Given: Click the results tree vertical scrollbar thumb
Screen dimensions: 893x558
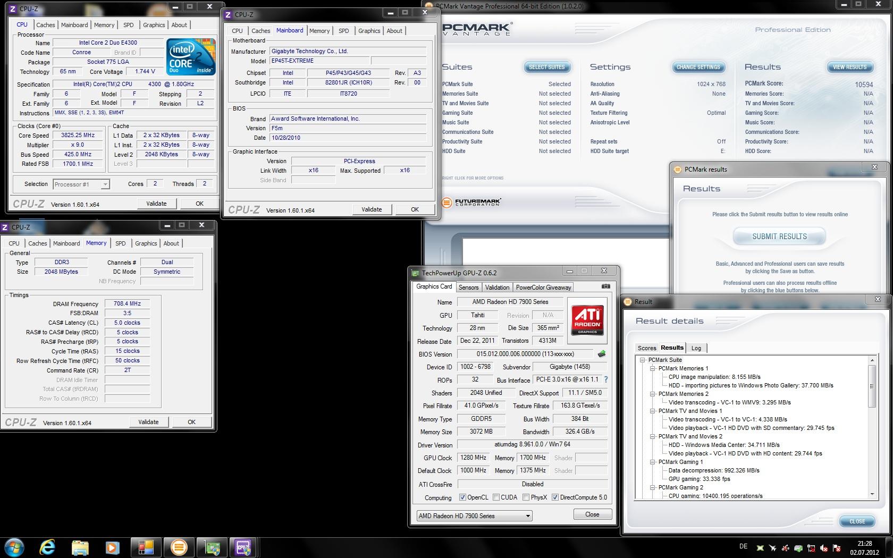Looking at the screenshot, I should click(872, 386).
